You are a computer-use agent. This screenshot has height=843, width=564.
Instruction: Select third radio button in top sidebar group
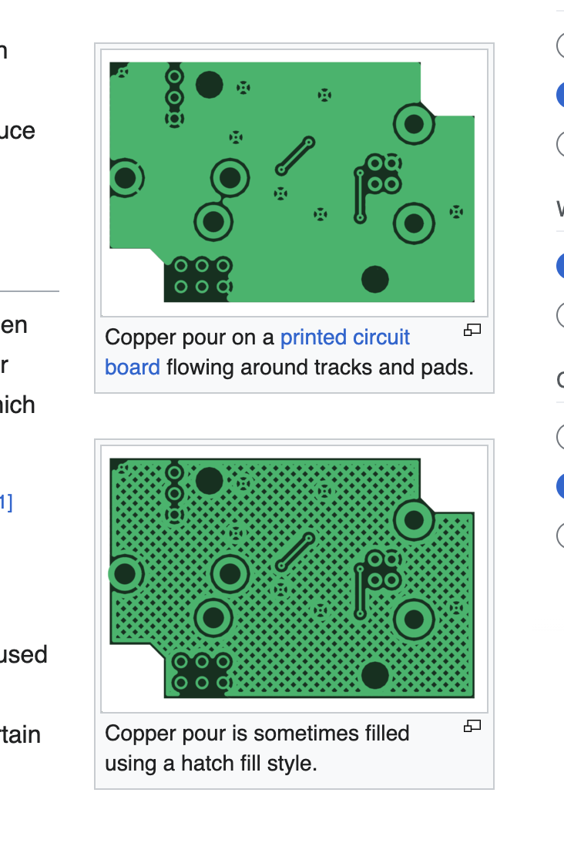[560, 143]
